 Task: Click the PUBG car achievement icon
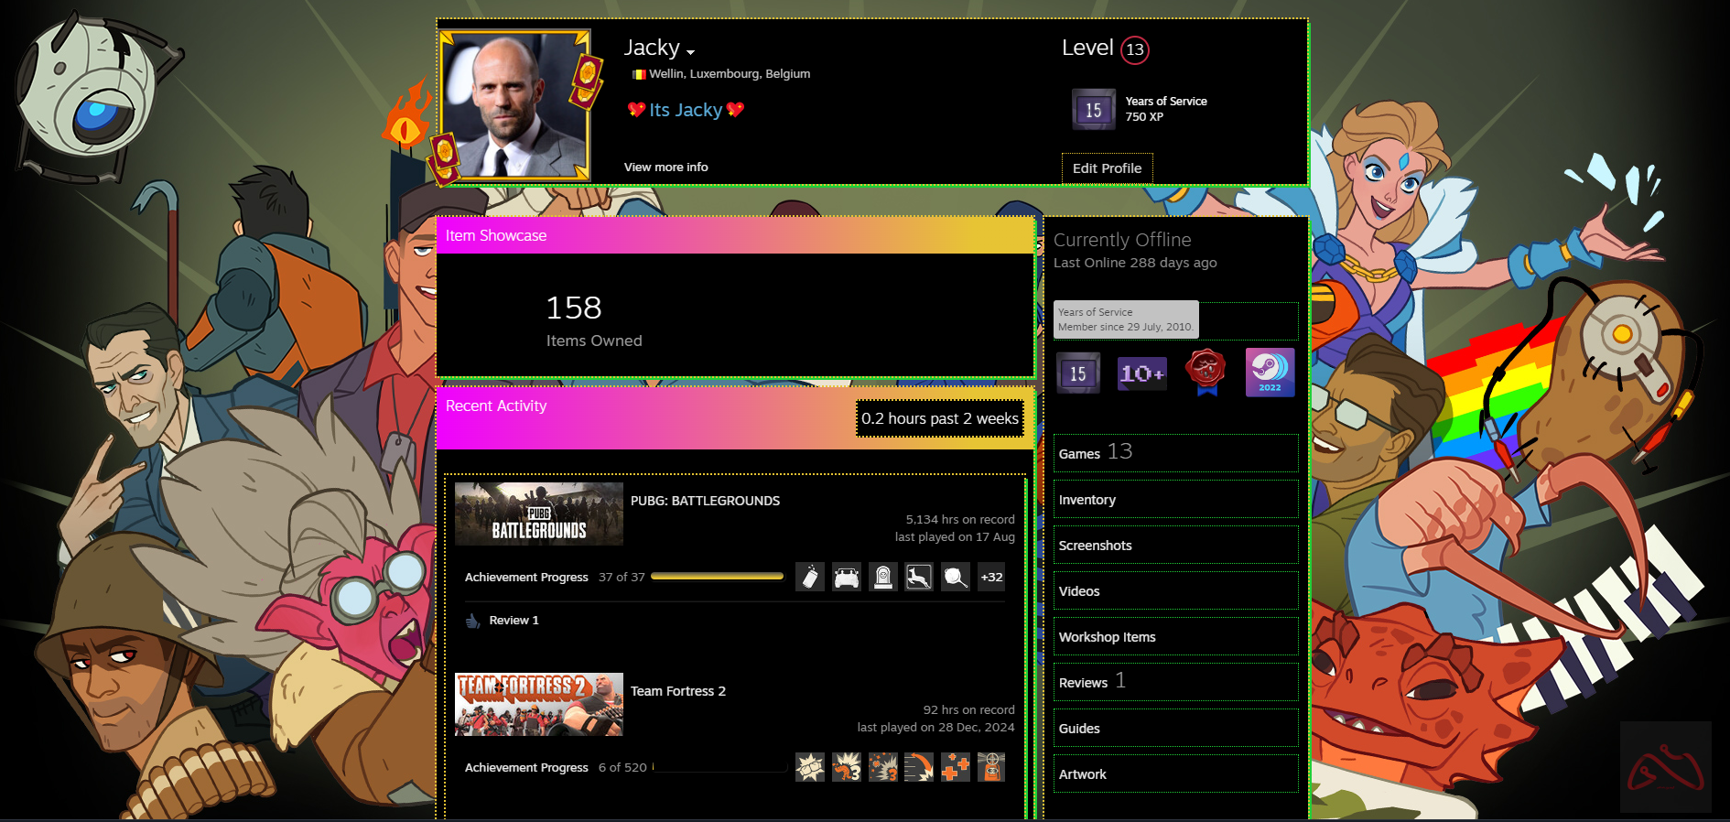coord(847,578)
